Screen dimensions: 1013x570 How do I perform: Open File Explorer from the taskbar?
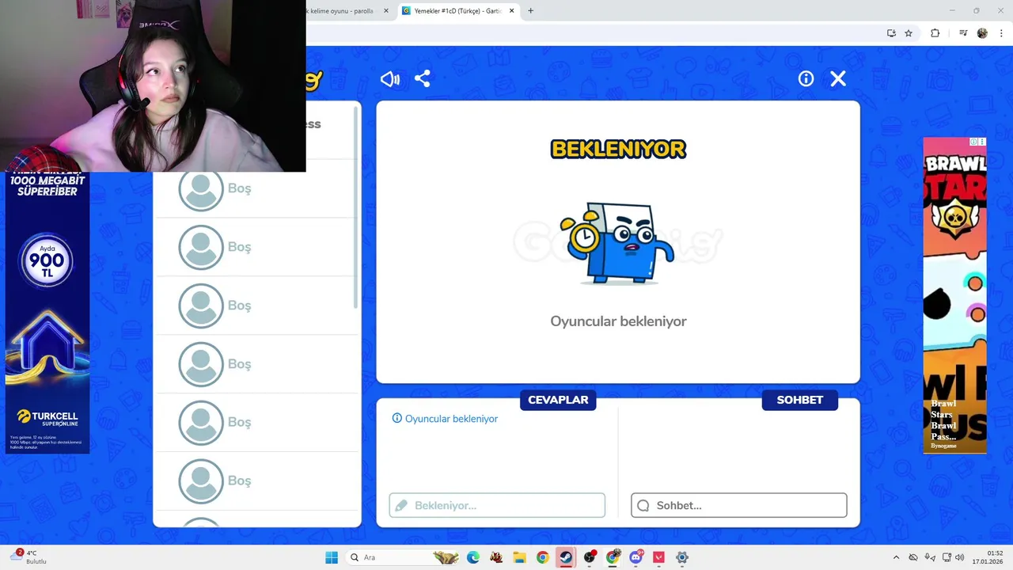pyautogui.click(x=519, y=557)
